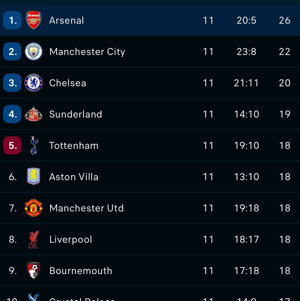Click Manchester City's 23:8 goal difference
Screen dimensions: 300x301
[246, 52]
